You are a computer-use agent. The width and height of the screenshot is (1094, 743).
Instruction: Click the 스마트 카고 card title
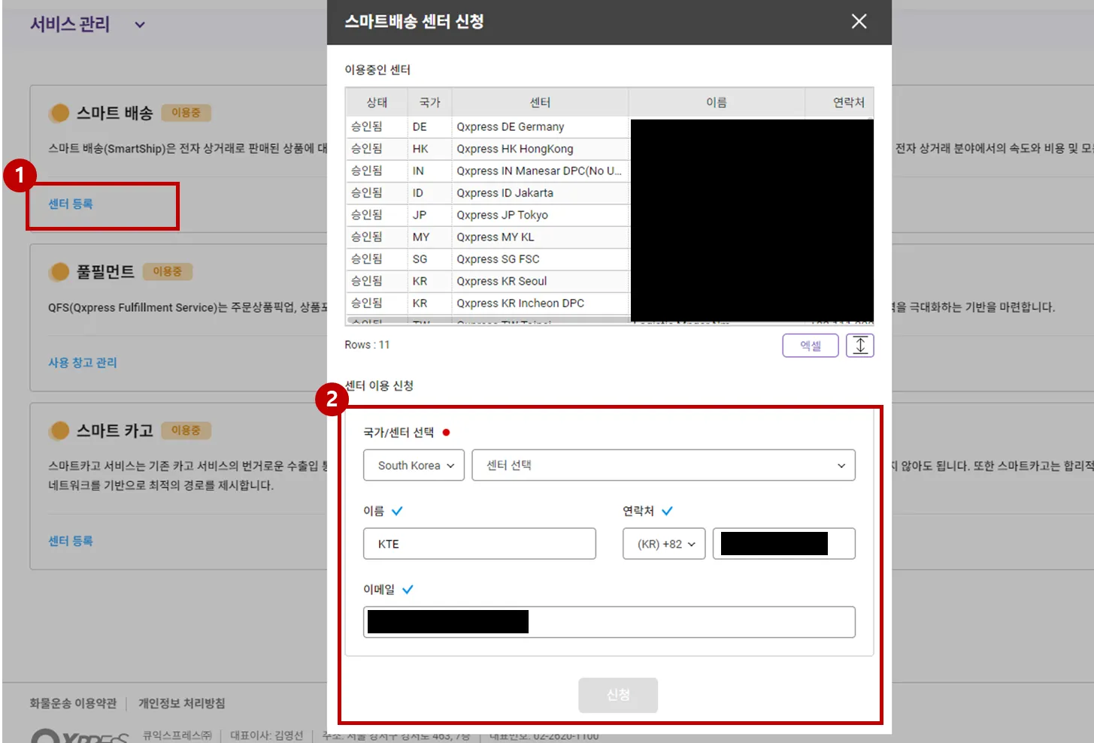[x=114, y=430]
